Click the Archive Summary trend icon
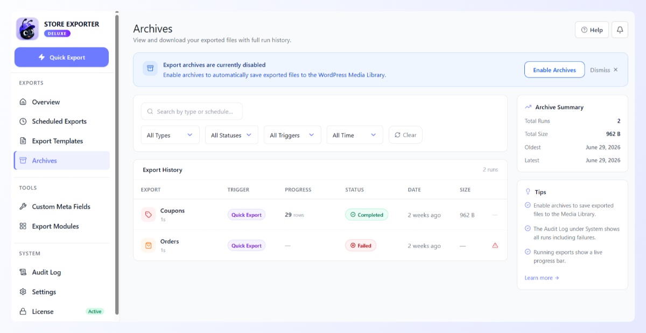The height and width of the screenshot is (333, 646). click(x=528, y=107)
